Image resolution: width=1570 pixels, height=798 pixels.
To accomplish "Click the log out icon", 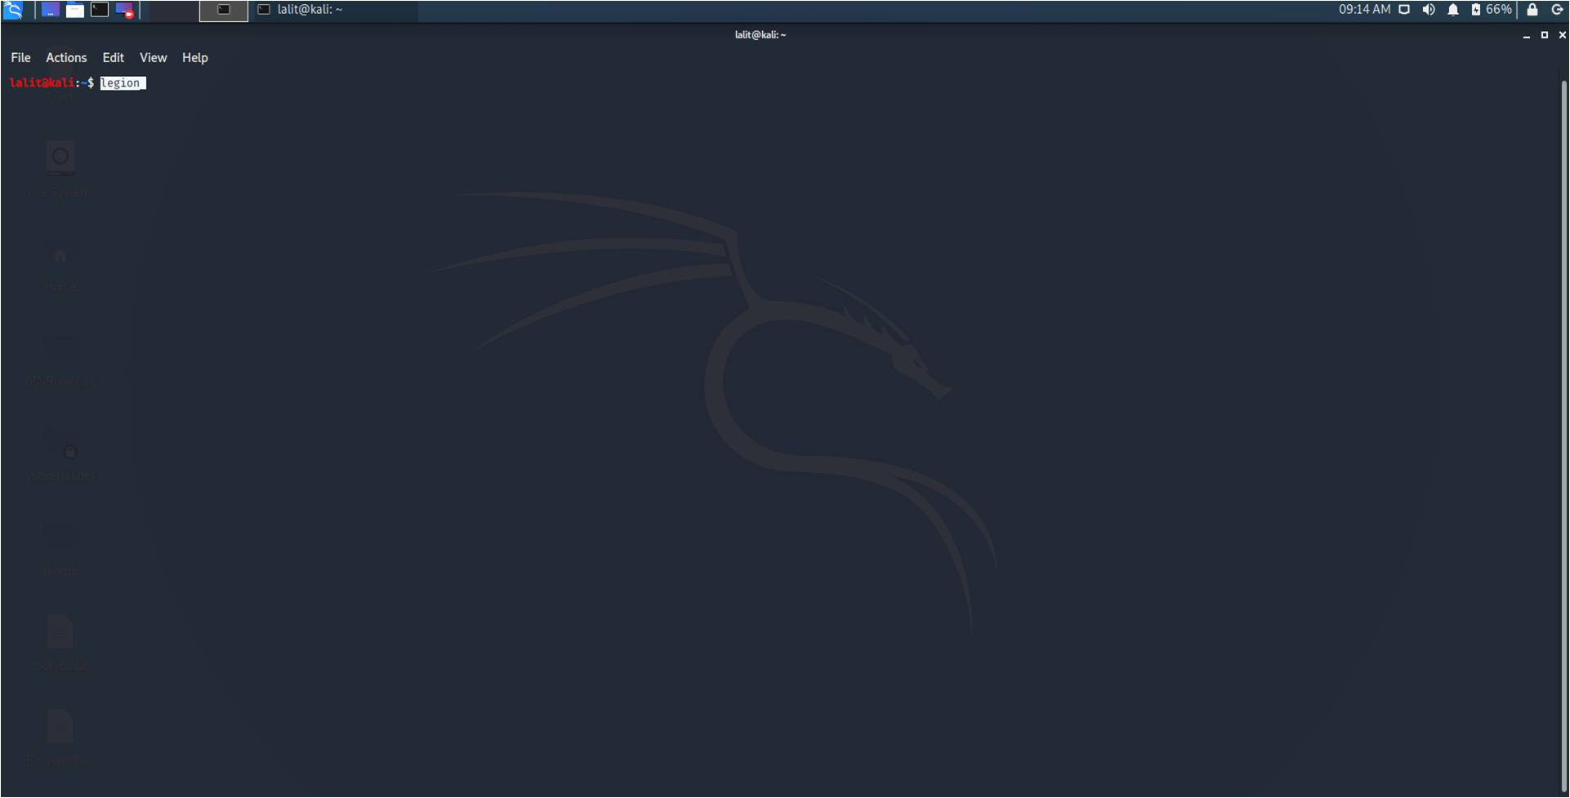I will click(1557, 10).
